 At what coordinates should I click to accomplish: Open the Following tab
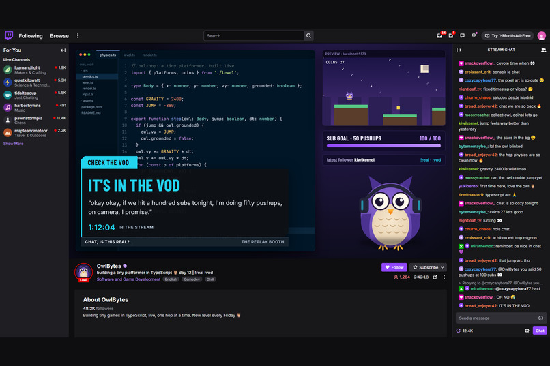[31, 35]
